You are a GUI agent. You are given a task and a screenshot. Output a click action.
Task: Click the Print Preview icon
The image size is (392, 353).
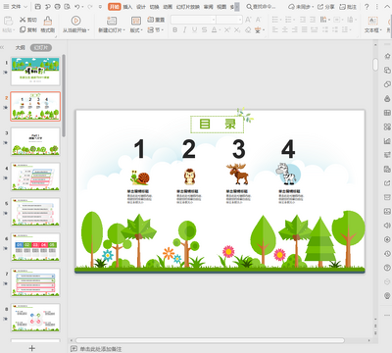click(x=68, y=7)
